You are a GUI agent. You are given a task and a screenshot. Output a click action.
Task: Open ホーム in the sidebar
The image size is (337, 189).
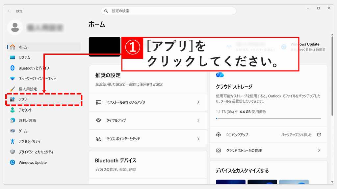tap(44, 47)
